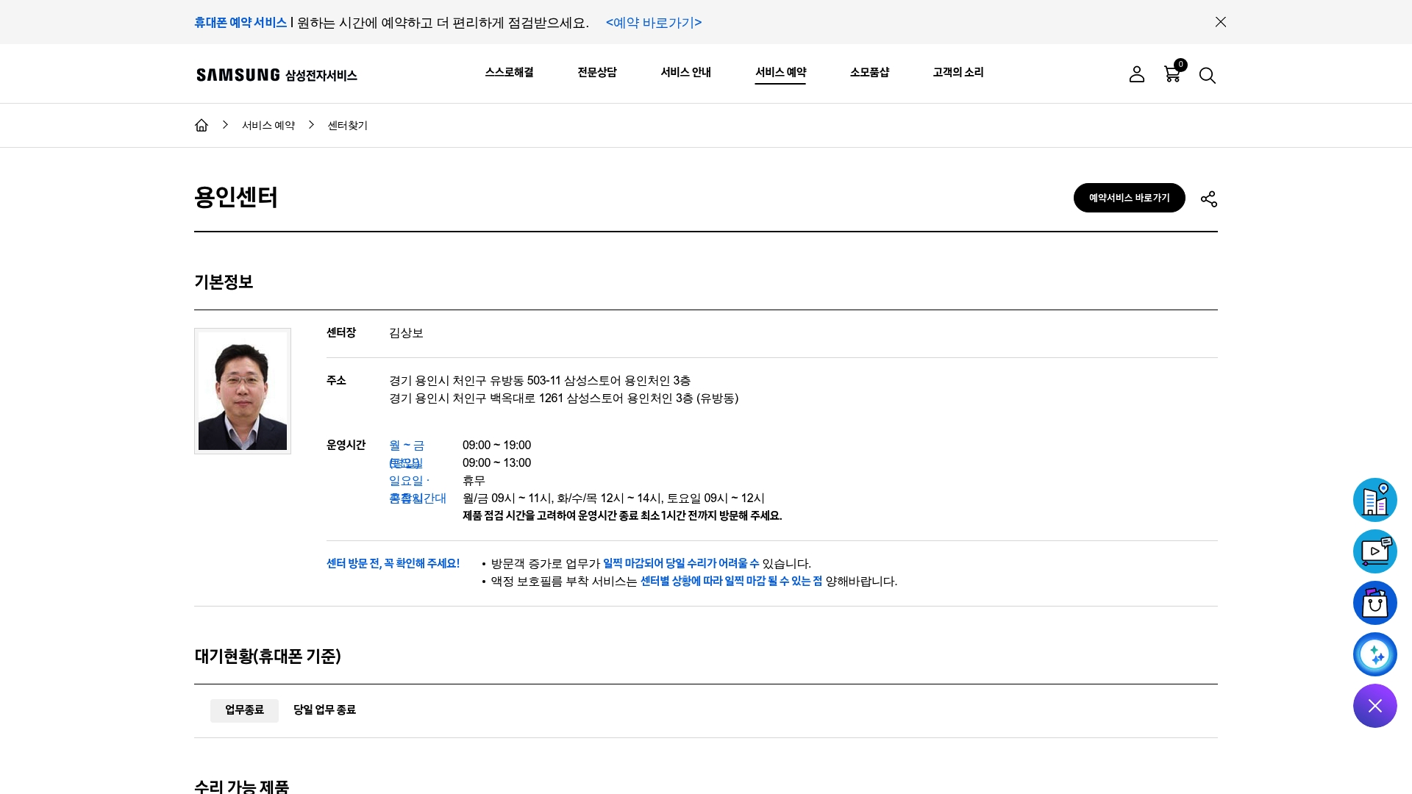Open the 서비스 예약 menu
This screenshot has width=1412, height=794.
(780, 72)
